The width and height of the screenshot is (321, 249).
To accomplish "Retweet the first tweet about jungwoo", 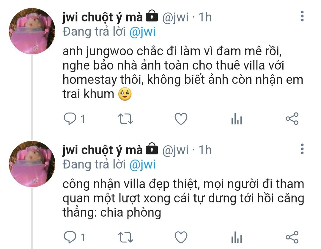I will click(x=125, y=119).
